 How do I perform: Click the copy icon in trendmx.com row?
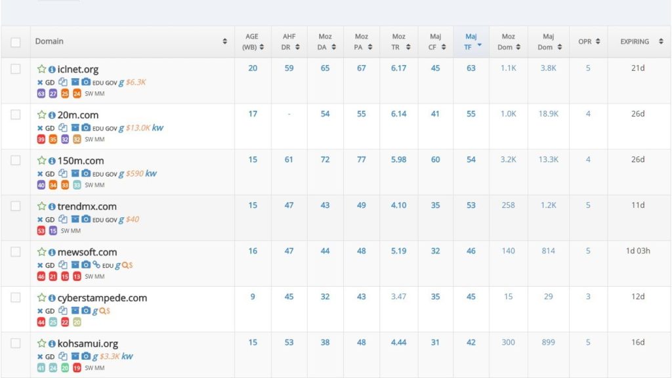[63, 219]
